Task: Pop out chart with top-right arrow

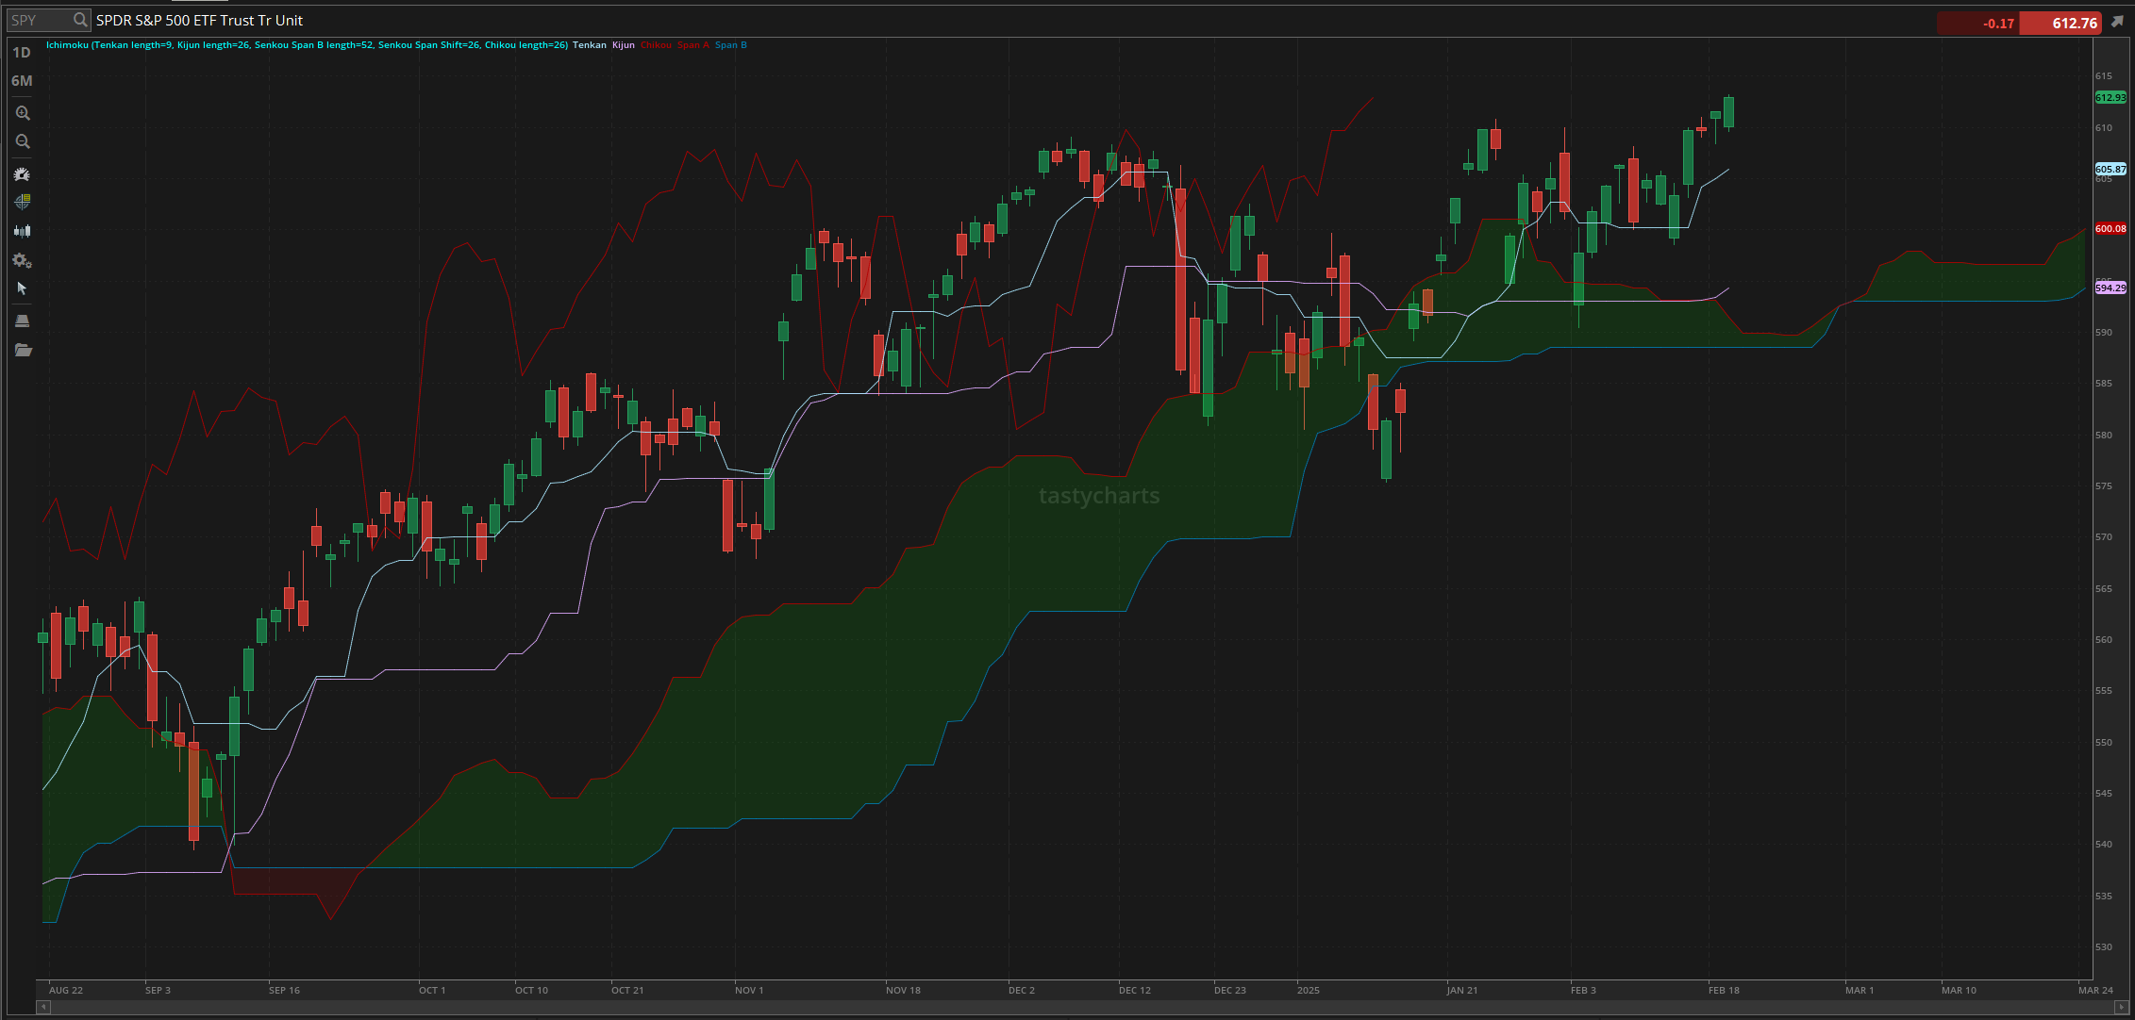Action: click(2117, 23)
